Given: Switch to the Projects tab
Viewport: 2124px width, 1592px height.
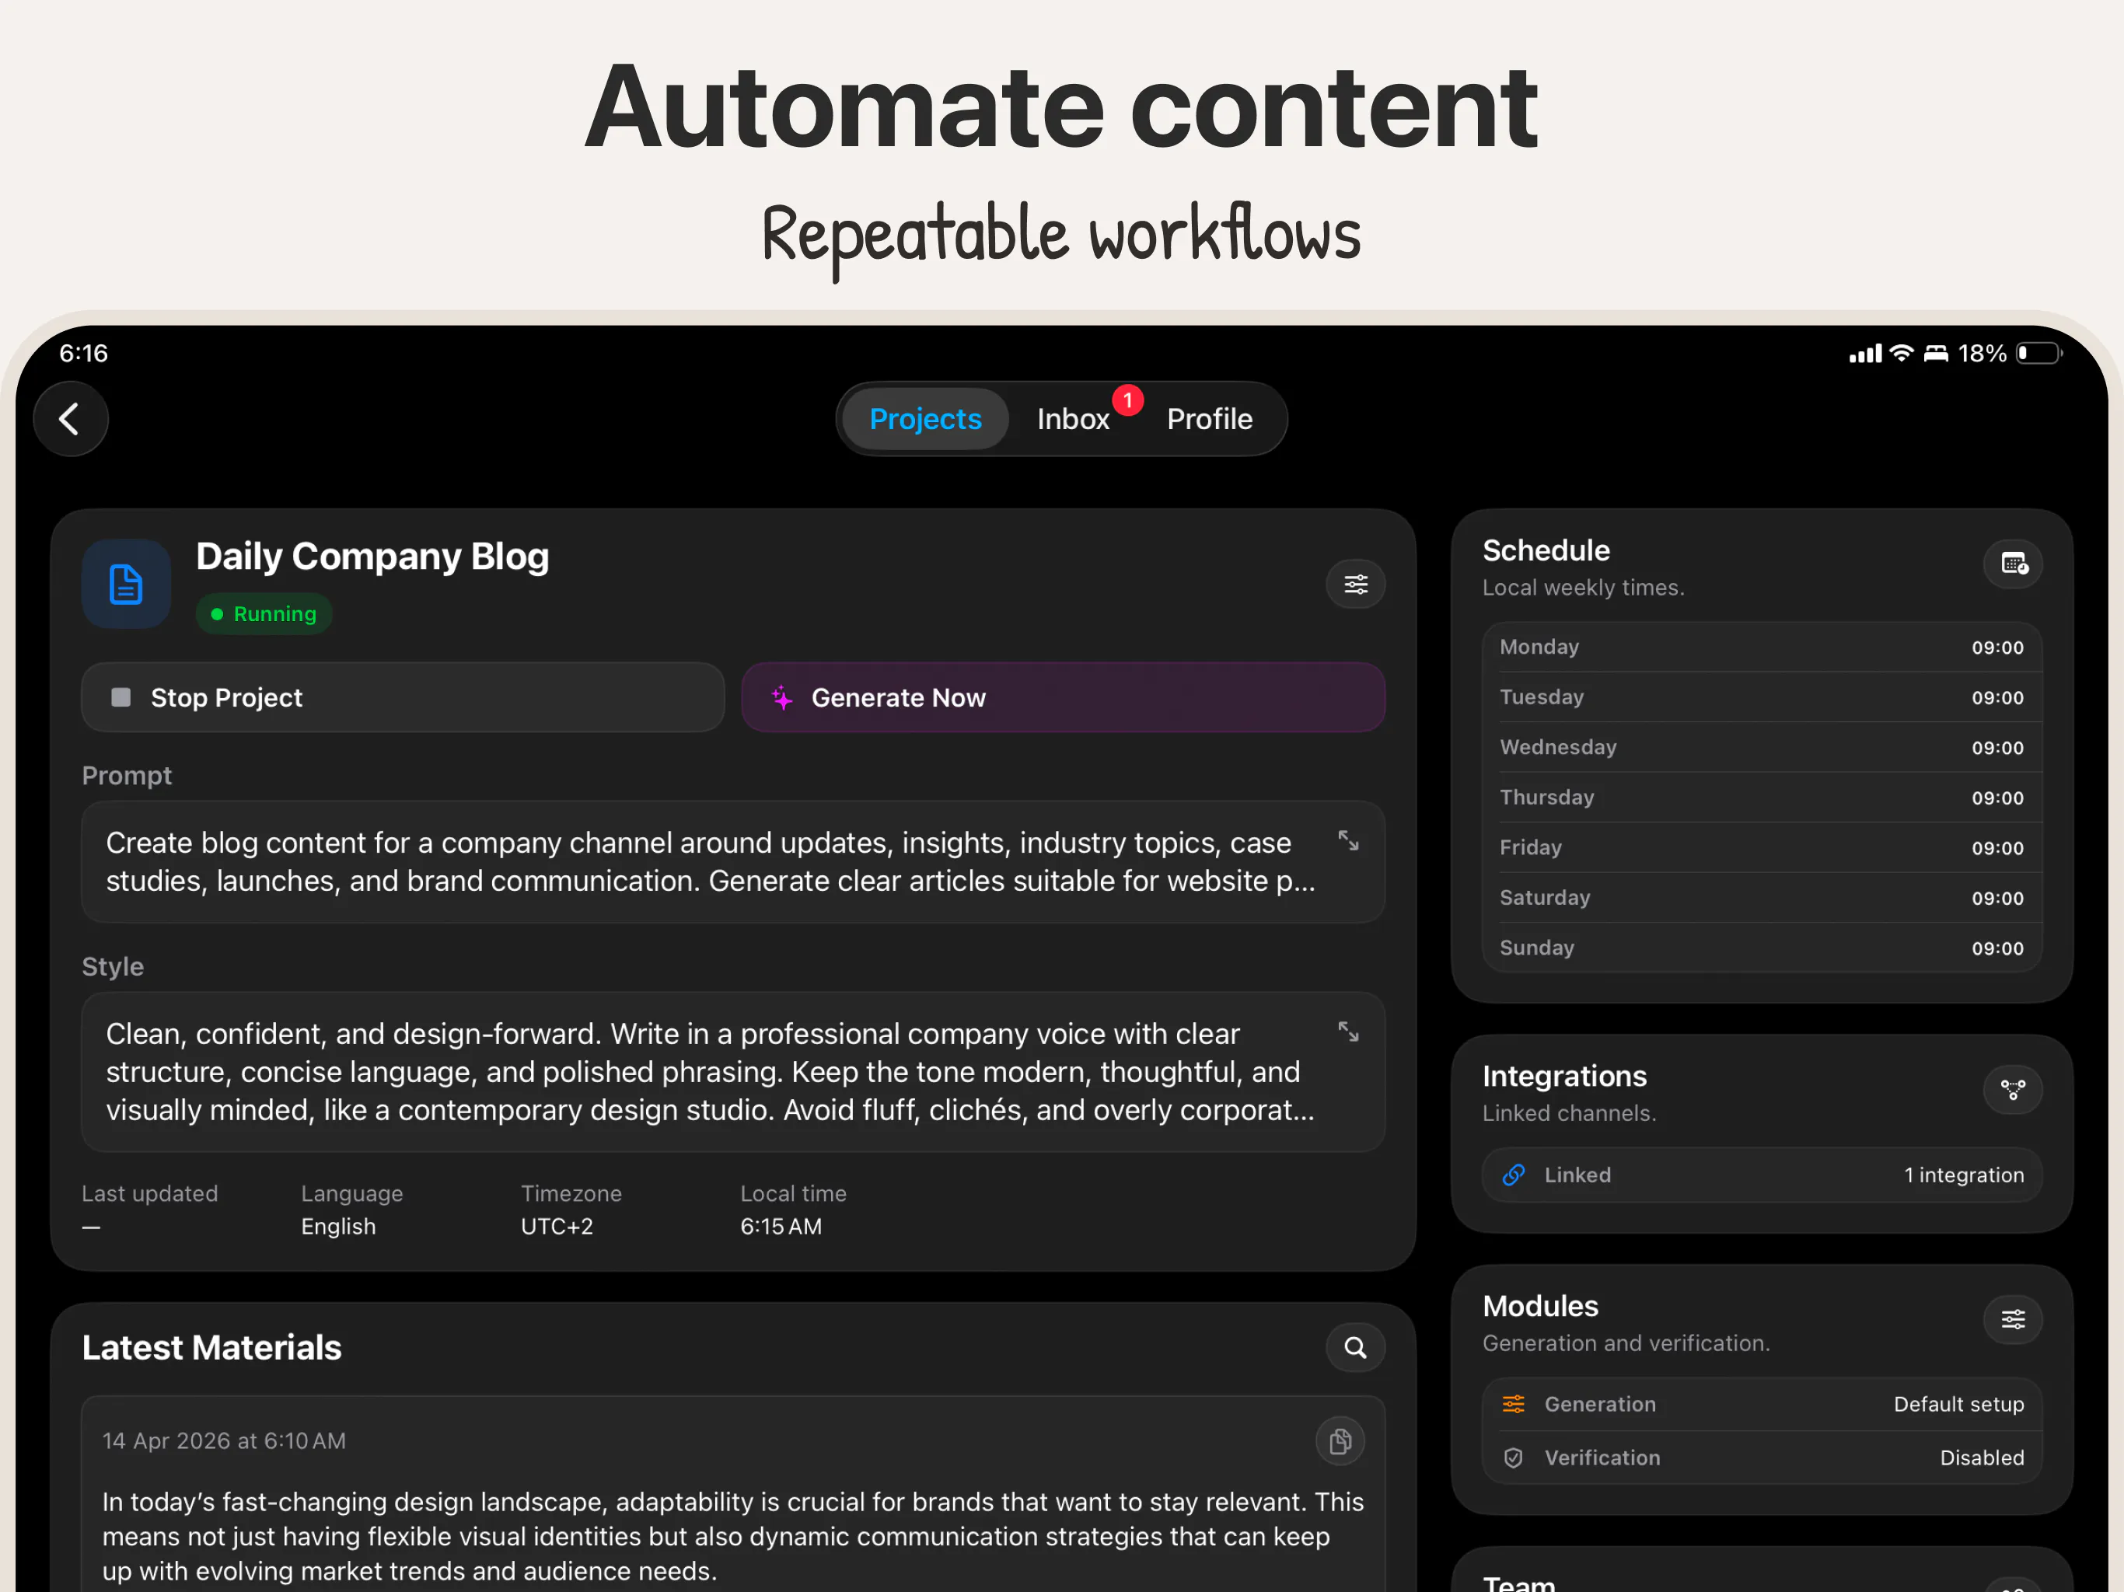Looking at the screenshot, I should (x=924, y=419).
